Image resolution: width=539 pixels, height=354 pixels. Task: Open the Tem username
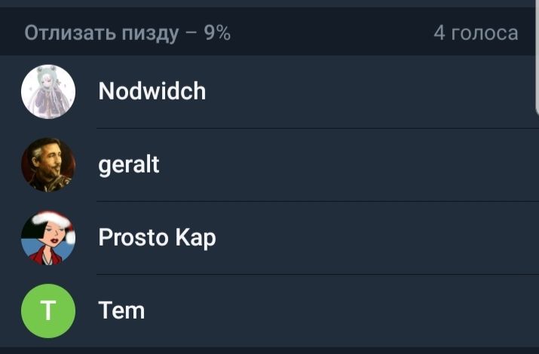121,310
